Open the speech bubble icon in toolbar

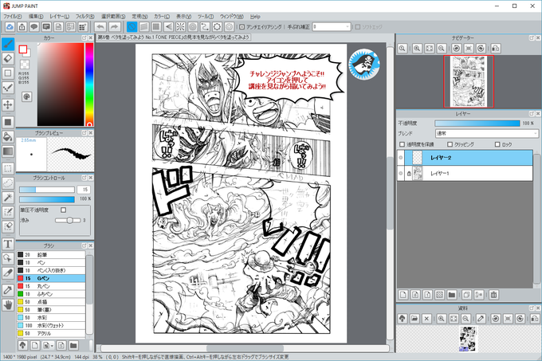(33, 26)
